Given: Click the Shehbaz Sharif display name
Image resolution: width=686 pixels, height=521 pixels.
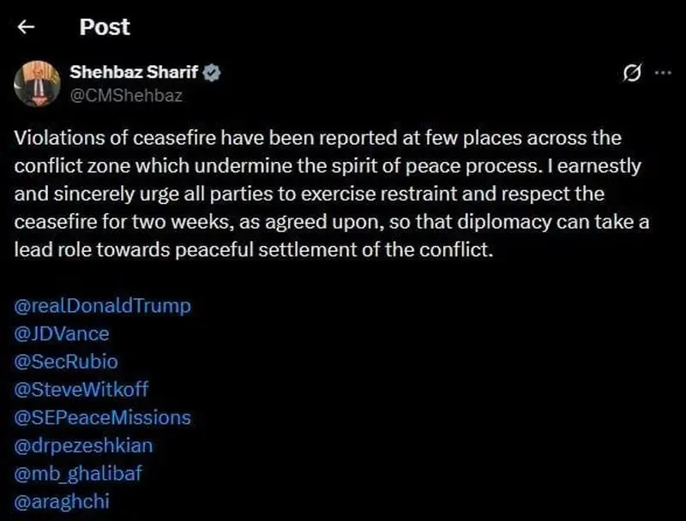Looking at the screenshot, I should click(134, 74).
